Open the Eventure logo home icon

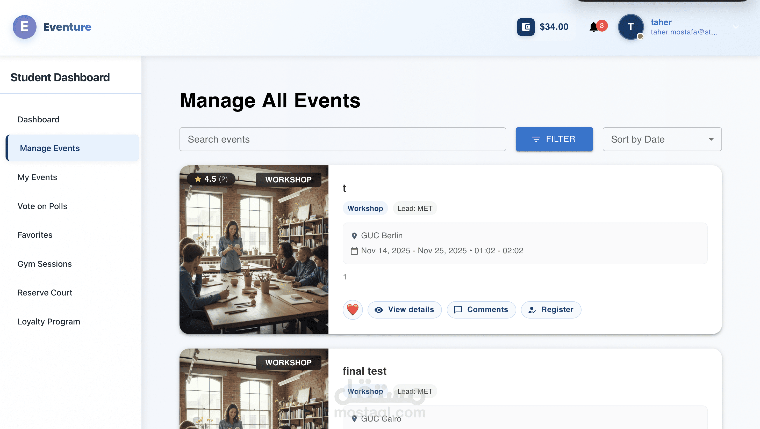[x=25, y=27]
